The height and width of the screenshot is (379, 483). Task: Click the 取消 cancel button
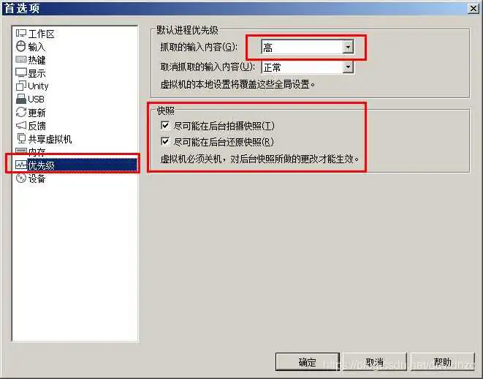[375, 362]
